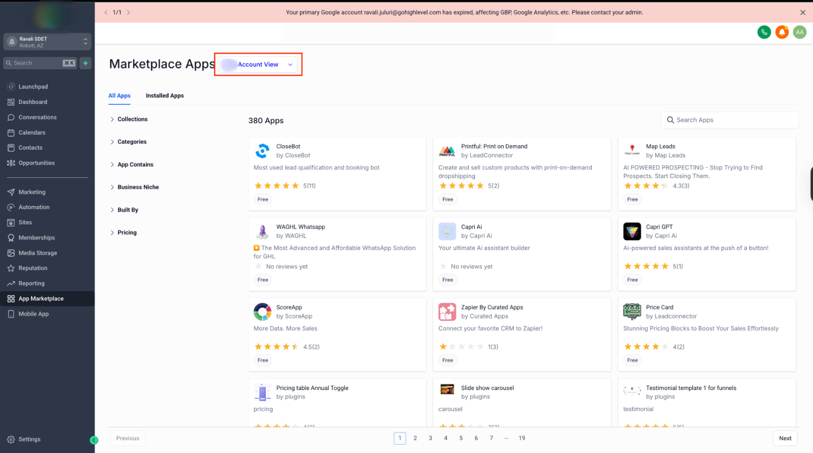Open the ScoreApp colorful ring logo
Image resolution: width=813 pixels, height=453 pixels.
coord(262,312)
